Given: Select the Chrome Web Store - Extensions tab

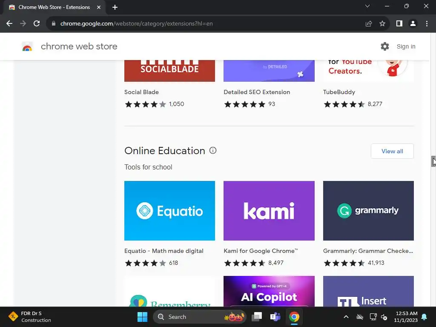Looking at the screenshot, I should (54, 7).
